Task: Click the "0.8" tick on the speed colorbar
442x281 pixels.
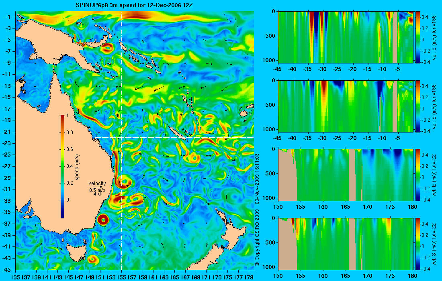Action: click(70, 132)
